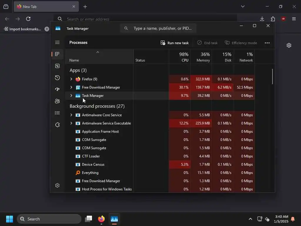Open the clock showing 3:40 AM
Image resolution: width=301 pixels, height=226 pixels.
[281, 219]
